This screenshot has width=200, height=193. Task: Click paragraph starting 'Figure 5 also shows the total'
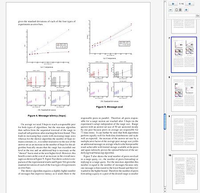tap(109, 165)
